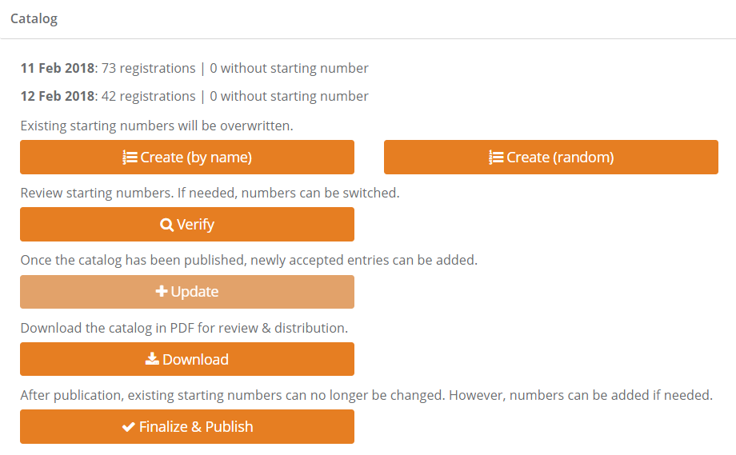Click the 'Existing starting numbers will be overwritten' note
The width and height of the screenshot is (736, 455).
[156, 126]
